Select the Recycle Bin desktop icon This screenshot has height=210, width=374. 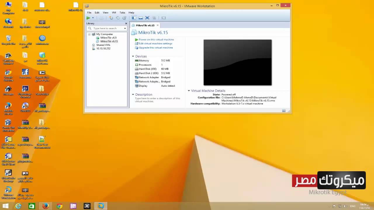tap(8, 40)
